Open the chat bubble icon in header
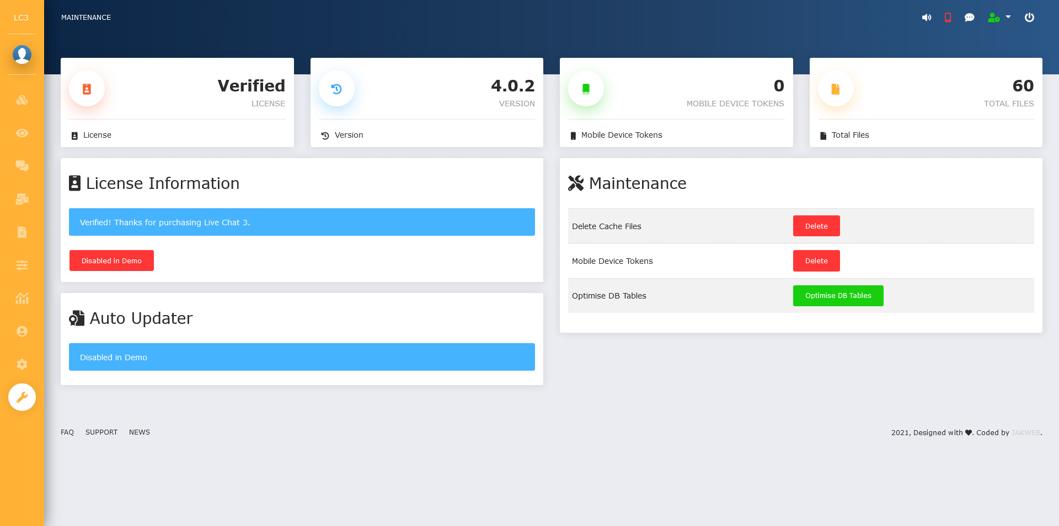This screenshot has width=1059, height=526. pos(969,18)
